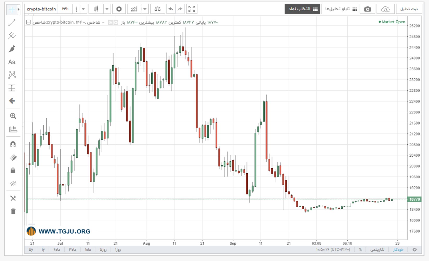This screenshot has height=261, width=429.
Task: Click the back arrow icon in sidebar
Action: tap(12, 101)
